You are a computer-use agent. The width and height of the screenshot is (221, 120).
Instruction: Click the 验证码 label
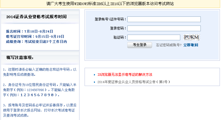120,37
